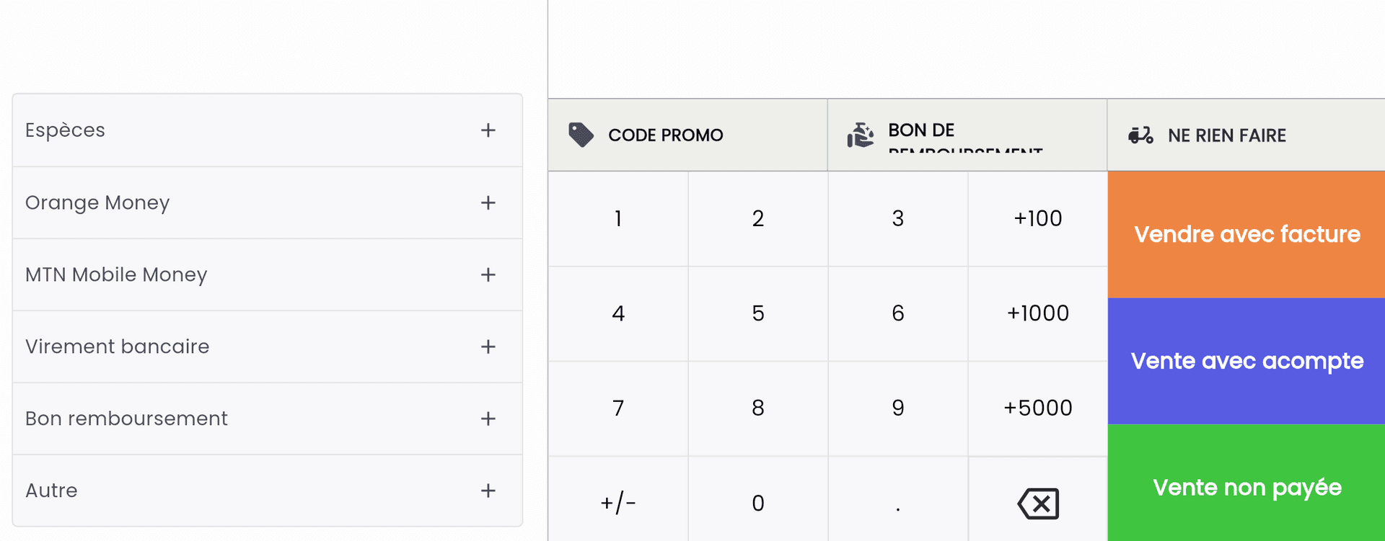Add Bon remboursement using its plus icon
The width and height of the screenshot is (1385, 541).
(x=488, y=419)
